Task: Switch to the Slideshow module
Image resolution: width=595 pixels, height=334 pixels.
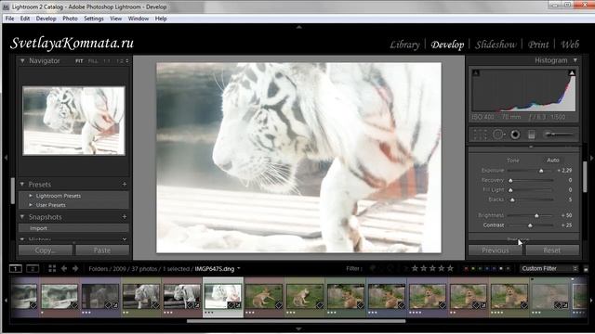Action: (x=496, y=45)
